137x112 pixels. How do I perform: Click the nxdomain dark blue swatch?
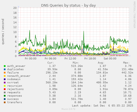click(x=5, y=79)
